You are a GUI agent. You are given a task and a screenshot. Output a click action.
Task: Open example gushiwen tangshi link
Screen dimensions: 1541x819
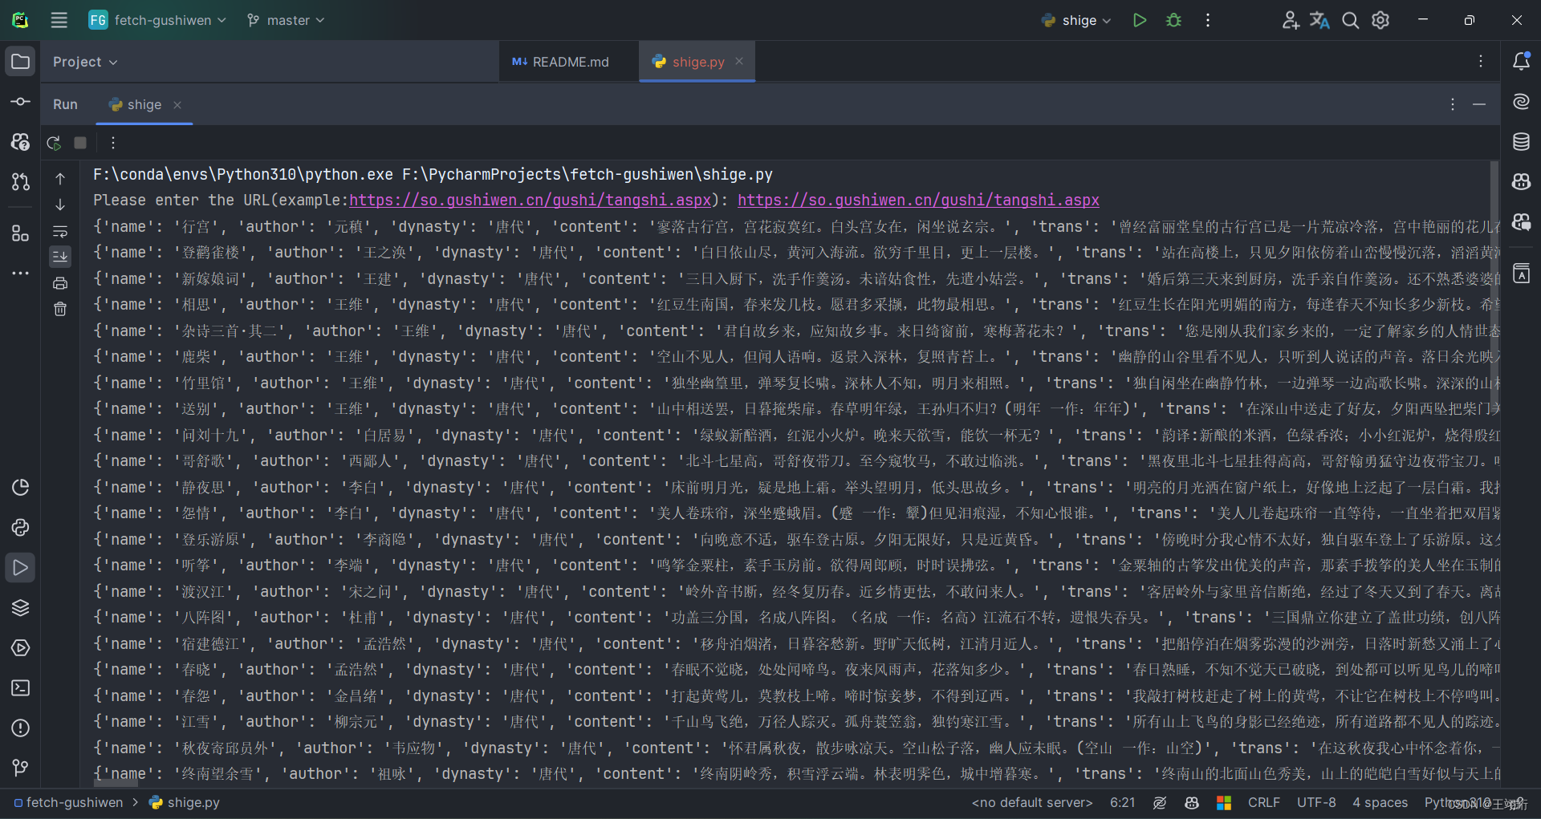coord(530,200)
